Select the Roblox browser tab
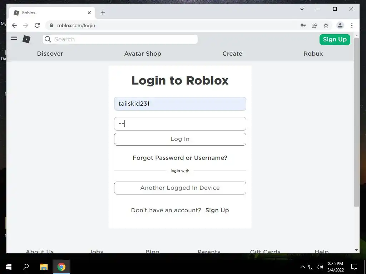 (52, 13)
